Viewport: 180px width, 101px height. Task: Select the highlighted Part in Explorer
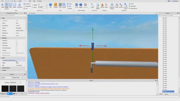pos(168,91)
